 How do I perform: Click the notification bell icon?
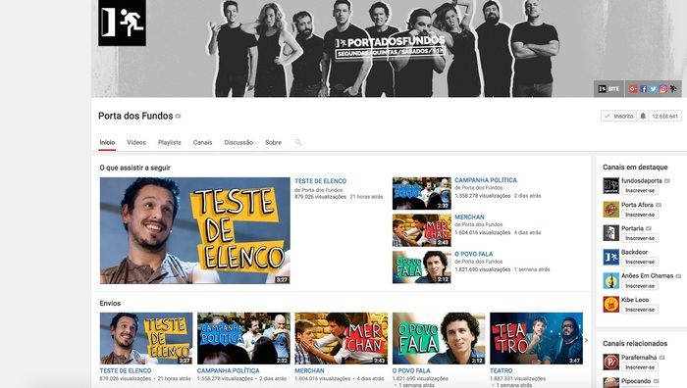coord(642,116)
